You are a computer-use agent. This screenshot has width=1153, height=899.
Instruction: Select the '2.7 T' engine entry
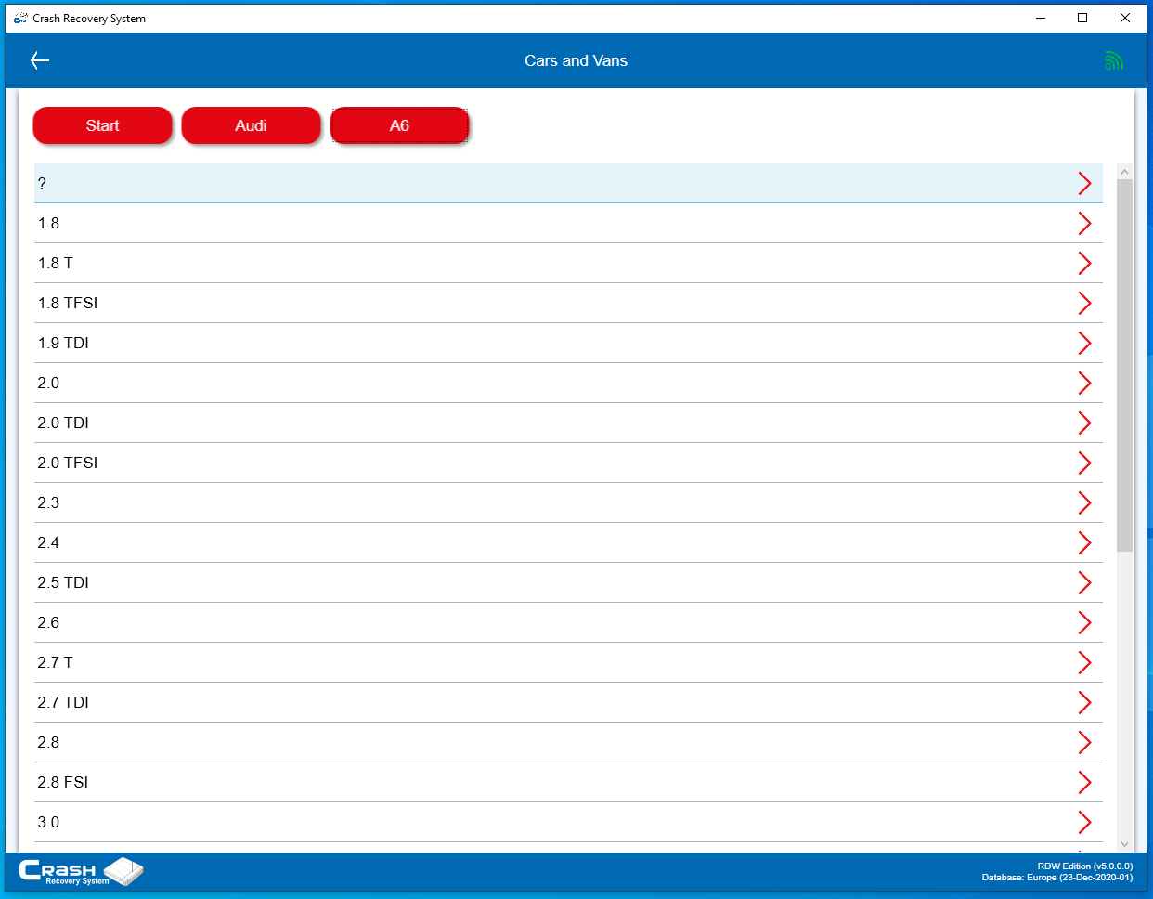point(568,662)
